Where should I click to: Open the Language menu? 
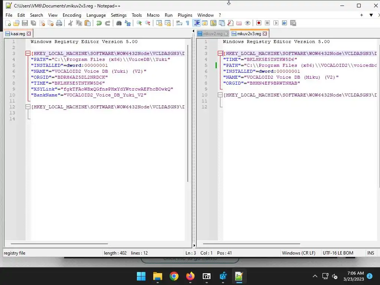96,15
